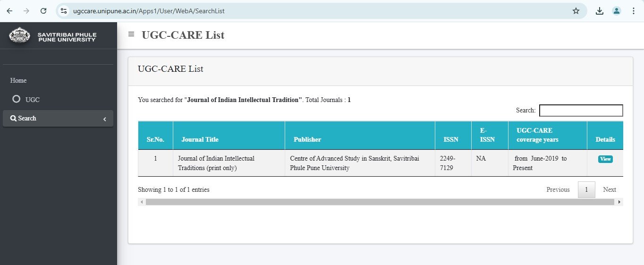Bookmark this page with star icon
This screenshot has height=265, width=644.
point(576,11)
